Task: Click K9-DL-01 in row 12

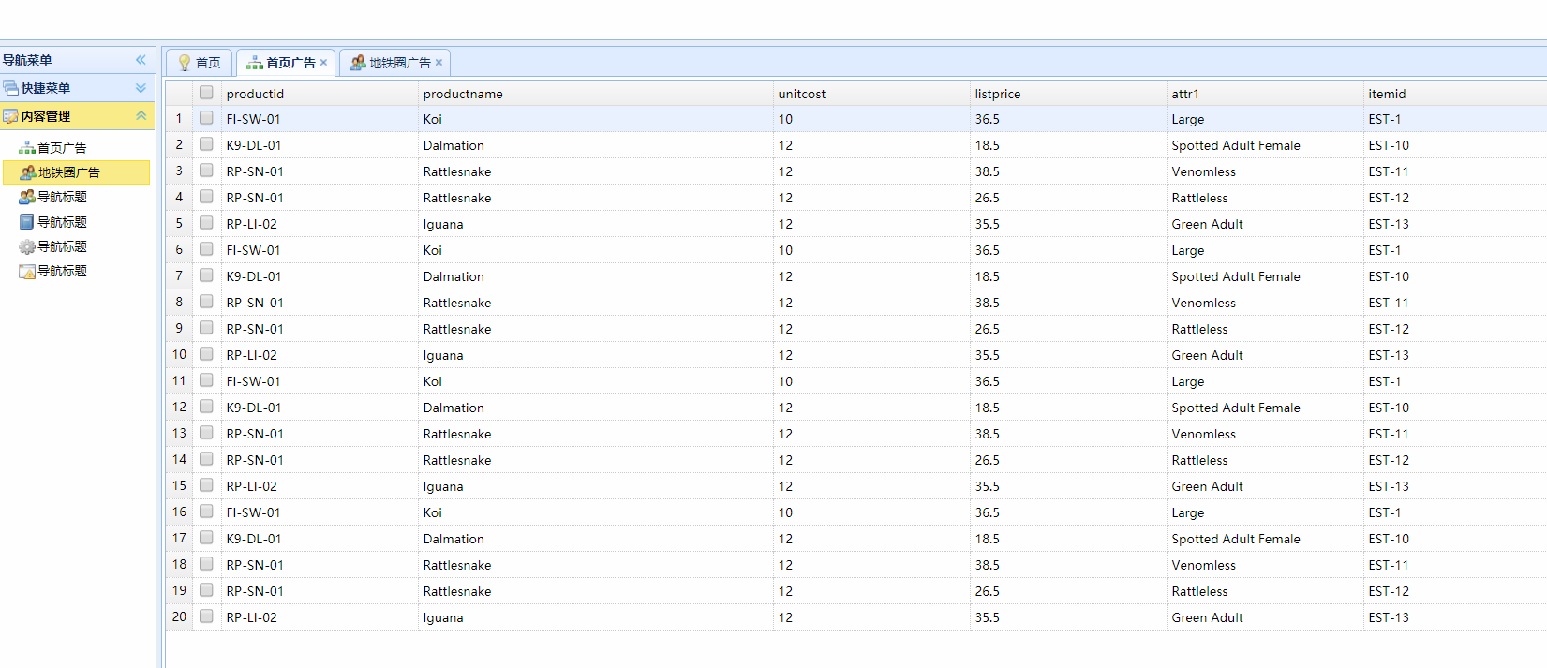Action: [x=254, y=408]
